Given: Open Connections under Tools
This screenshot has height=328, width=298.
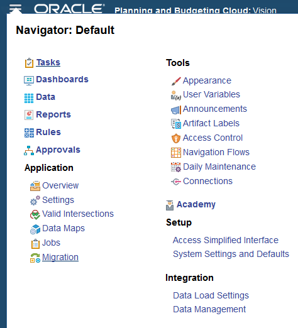Looking at the screenshot, I should coord(207,181).
